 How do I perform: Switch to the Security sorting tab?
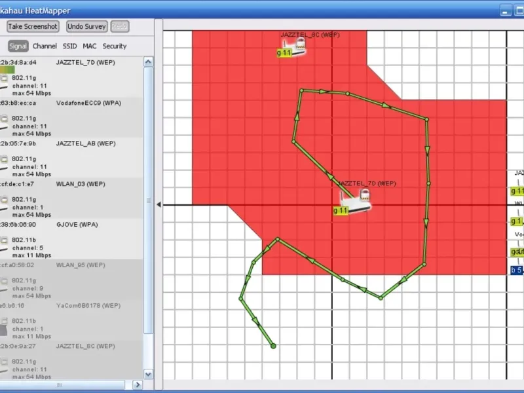(114, 46)
